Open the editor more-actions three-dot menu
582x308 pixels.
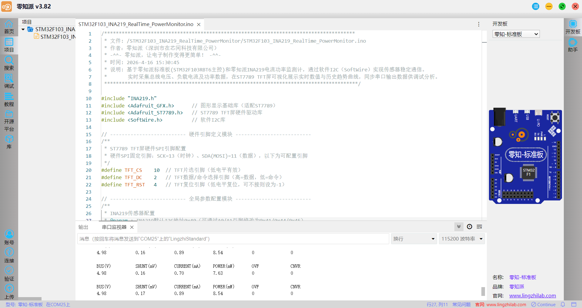pos(479,24)
